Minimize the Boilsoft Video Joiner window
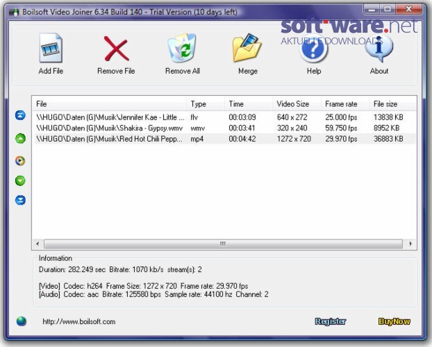 point(372,10)
